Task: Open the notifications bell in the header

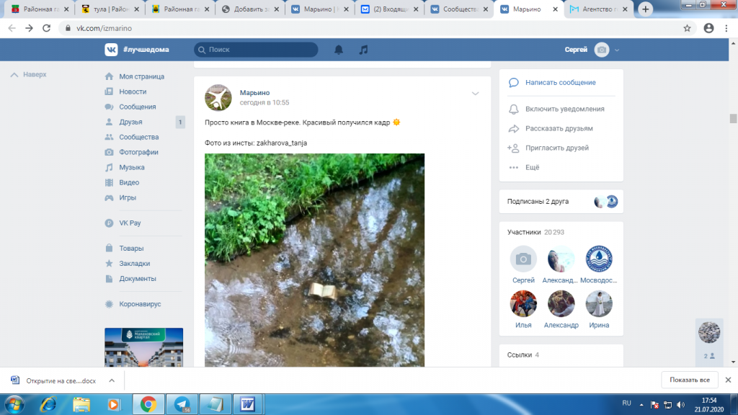Action: pos(339,50)
